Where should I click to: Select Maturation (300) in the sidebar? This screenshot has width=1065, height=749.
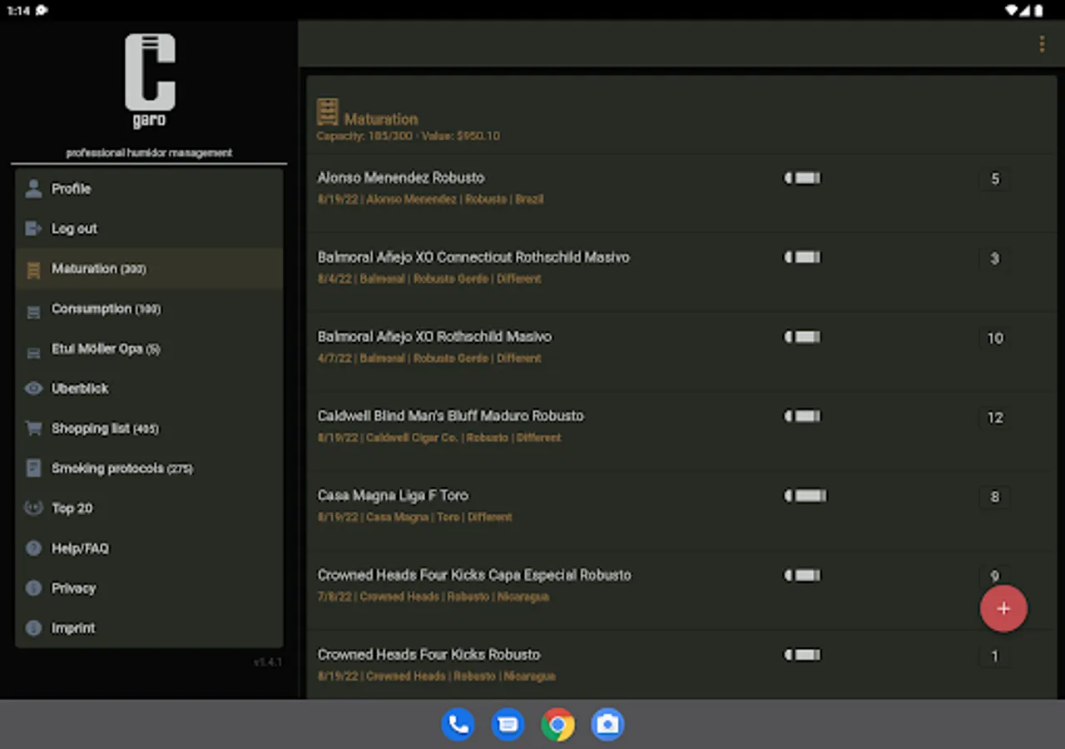click(x=149, y=269)
